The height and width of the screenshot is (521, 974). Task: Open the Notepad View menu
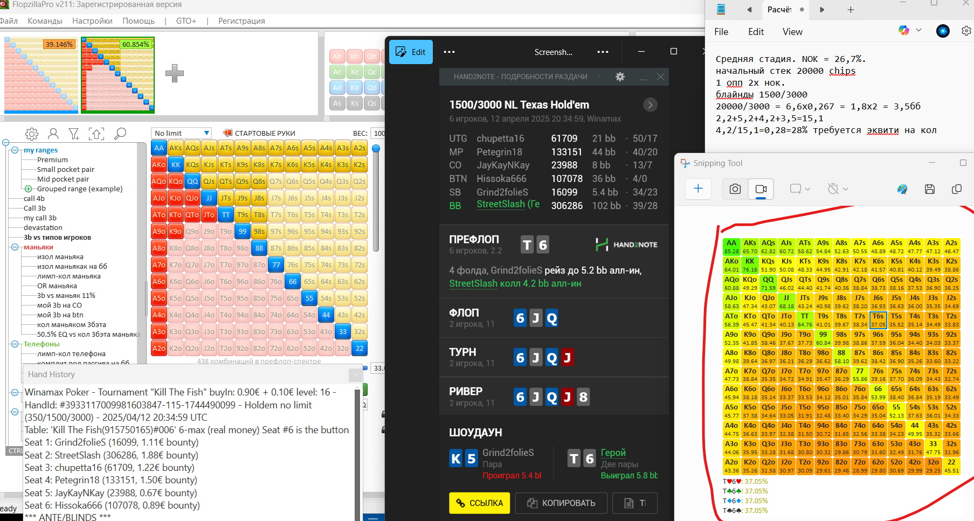tap(792, 32)
